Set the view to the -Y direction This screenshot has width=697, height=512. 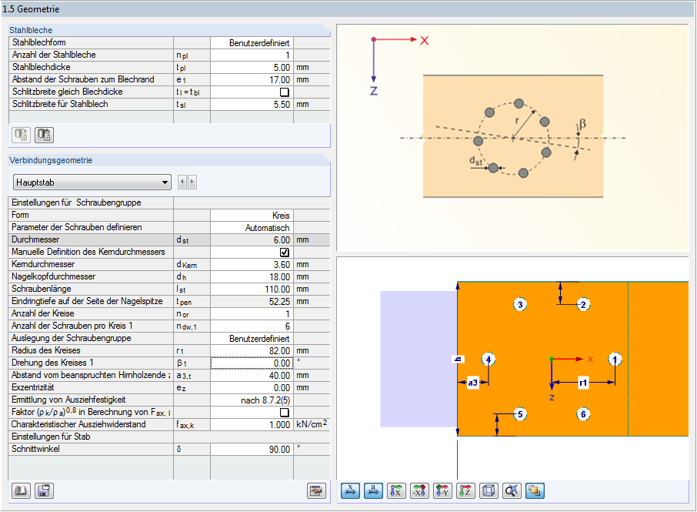click(x=442, y=491)
